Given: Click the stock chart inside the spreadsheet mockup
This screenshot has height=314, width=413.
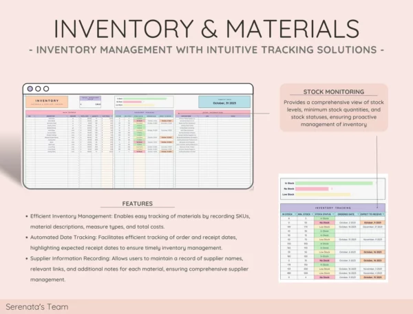Looking at the screenshot, I should coord(144,102).
